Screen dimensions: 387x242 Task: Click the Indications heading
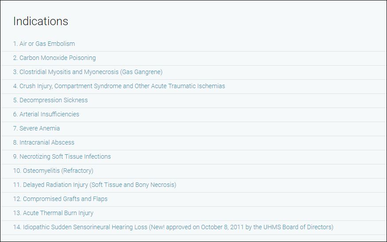(x=41, y=21)
